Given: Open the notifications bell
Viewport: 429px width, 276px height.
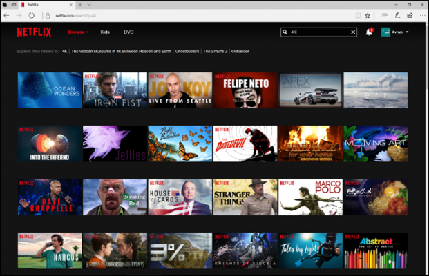Looking at the screenshot, I should [x=369, y=32].
